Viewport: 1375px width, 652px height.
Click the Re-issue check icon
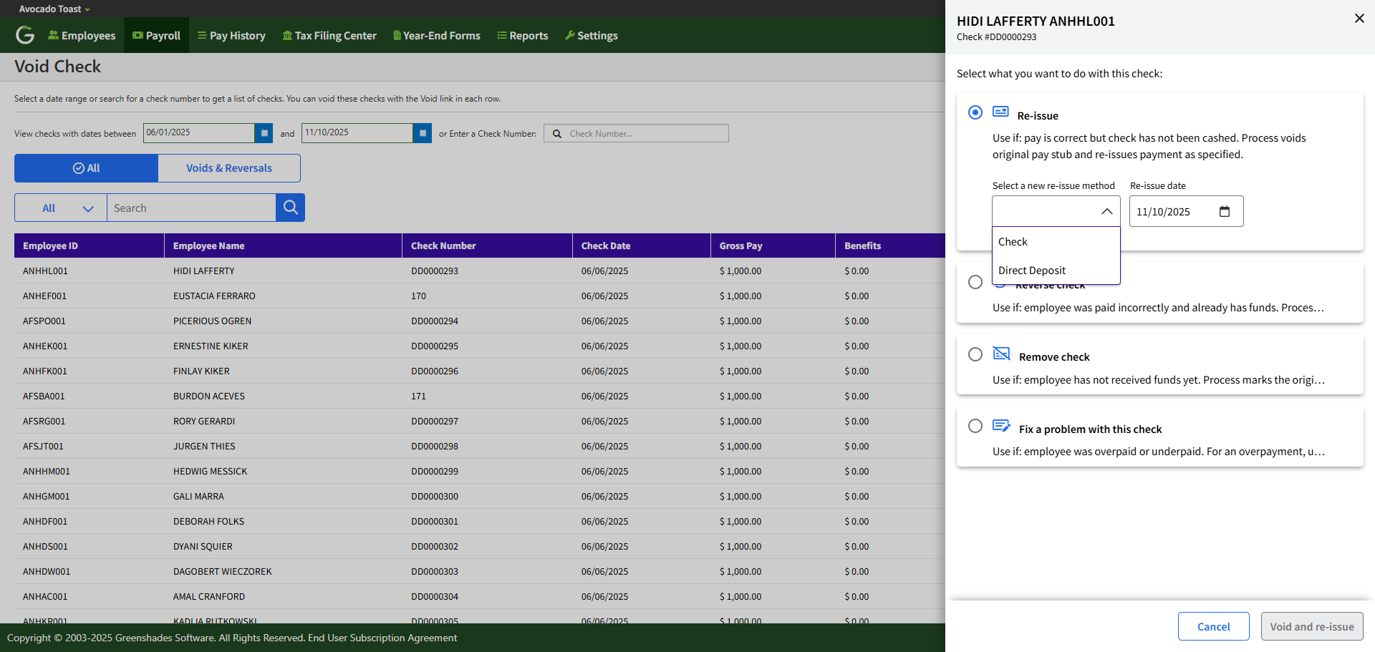point(1000,112)
